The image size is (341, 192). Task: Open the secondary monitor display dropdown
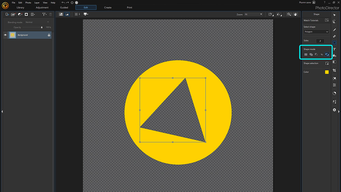point(86,14)
